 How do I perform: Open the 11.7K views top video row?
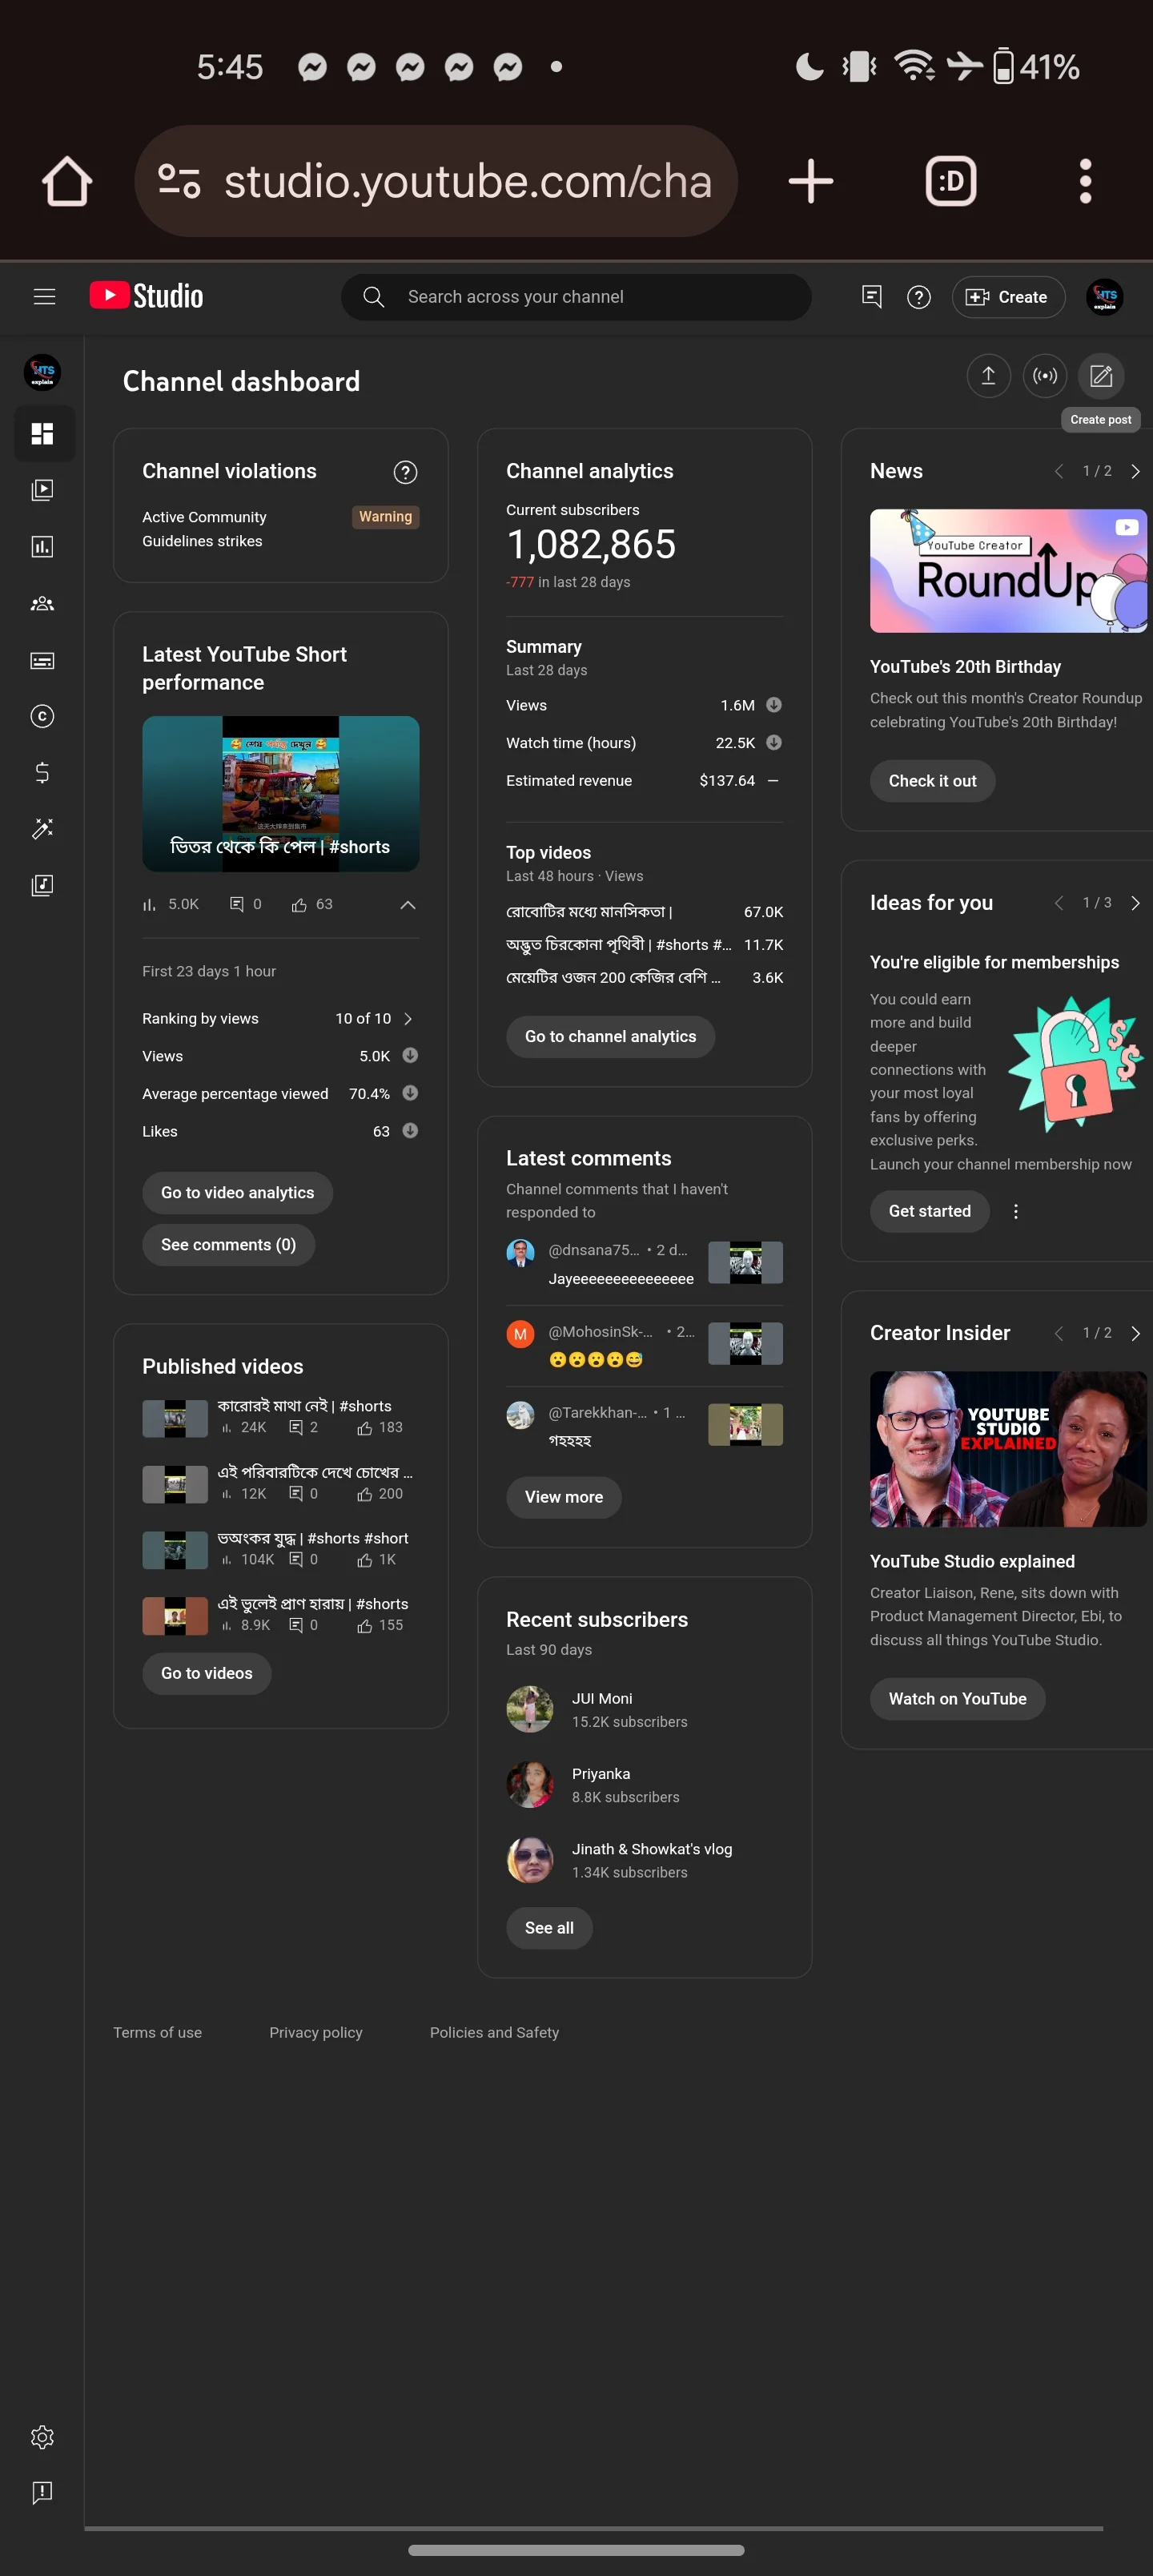coord(644,945)
